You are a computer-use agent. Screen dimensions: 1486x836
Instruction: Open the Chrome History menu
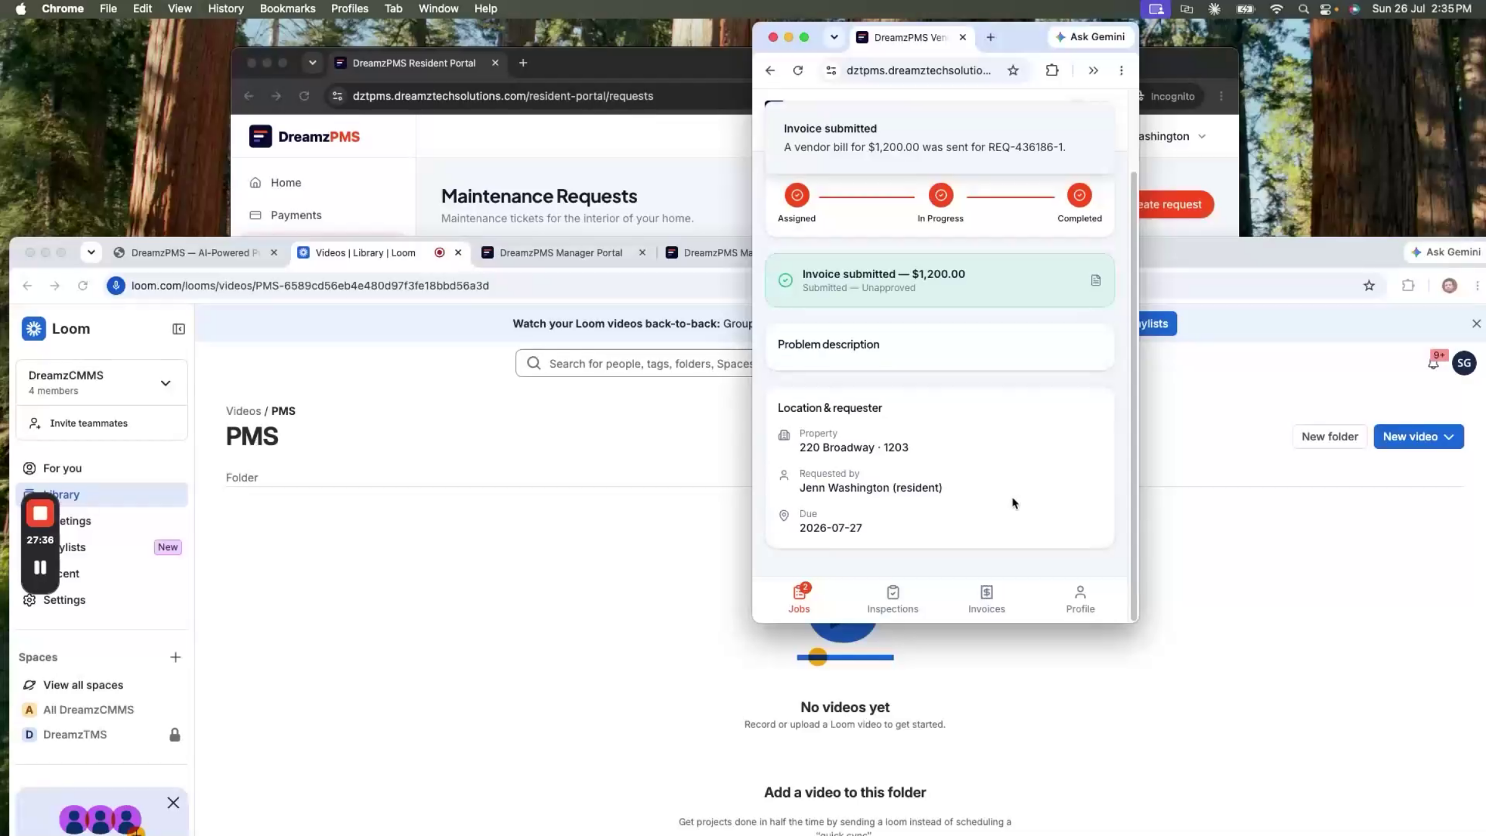[225, 9]
